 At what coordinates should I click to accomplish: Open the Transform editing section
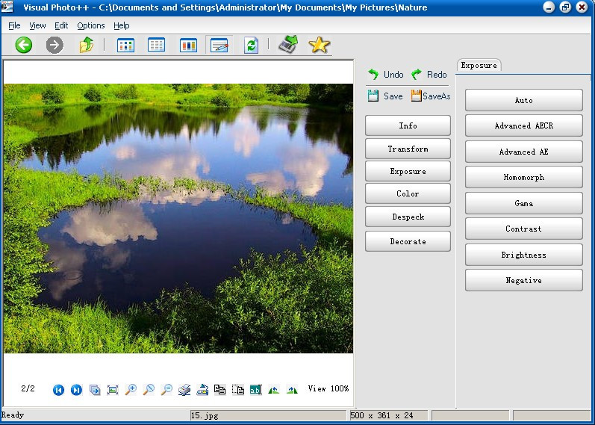point(408,149)
